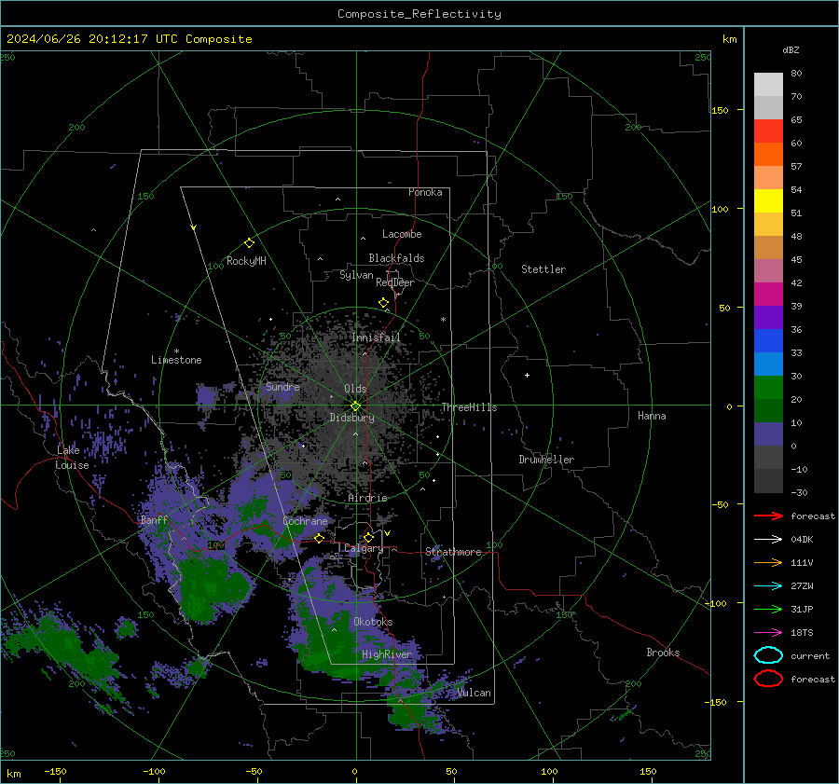Image resolution: width=839 pixels, height=784 pixels.
Task: Click the light grey 80 dBZ swatch
Action: [x=768, y=84]
